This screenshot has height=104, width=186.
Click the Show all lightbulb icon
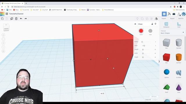137,18
